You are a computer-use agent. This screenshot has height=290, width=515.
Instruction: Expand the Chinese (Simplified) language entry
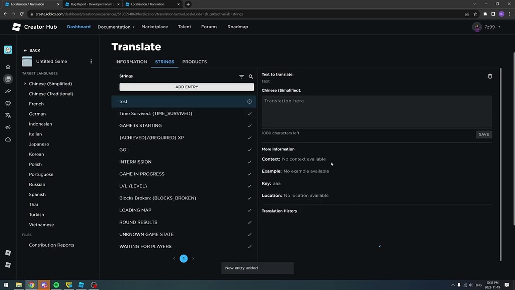[25, 84]
